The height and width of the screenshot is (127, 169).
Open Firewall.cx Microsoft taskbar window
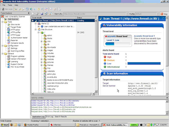click(x=89, y=125)
